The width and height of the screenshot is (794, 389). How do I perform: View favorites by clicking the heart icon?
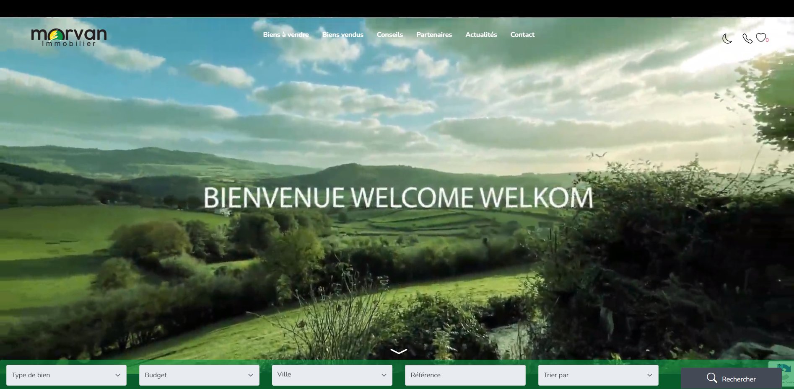[761, 37]
